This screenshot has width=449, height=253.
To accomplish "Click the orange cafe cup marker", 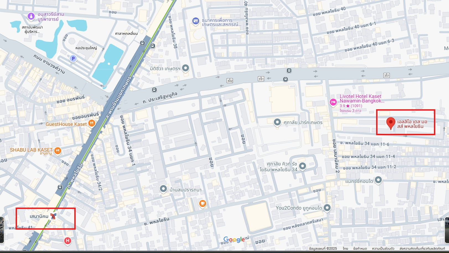I will click(x=203, y=204).
